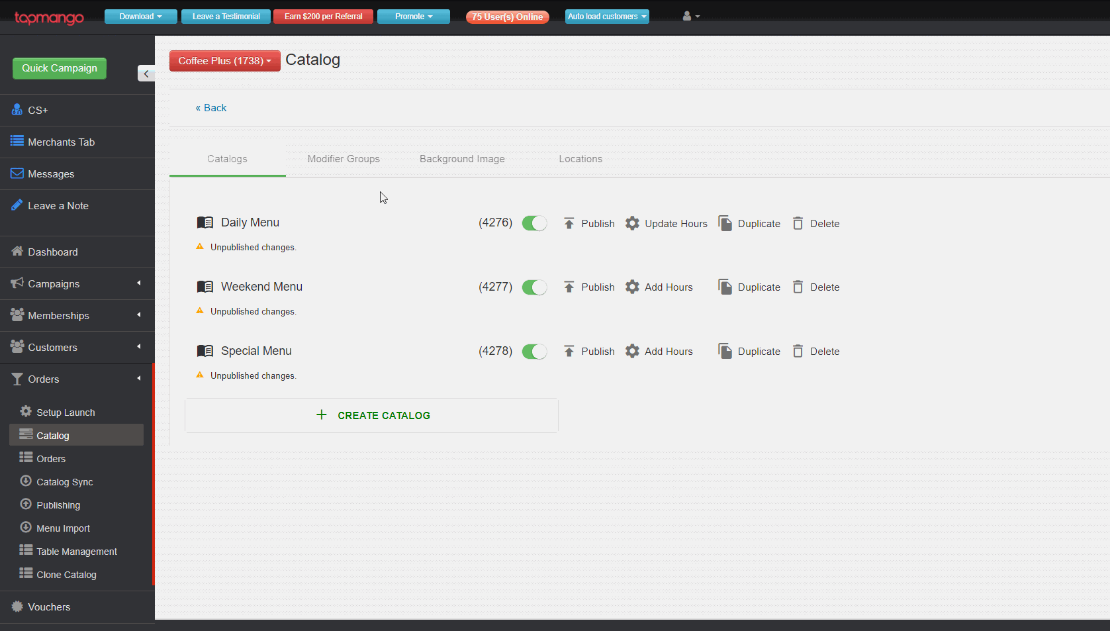Open the Coffee Plus (1738) dropdown
Screen dimensions: 1110x631
coord(224,60)
